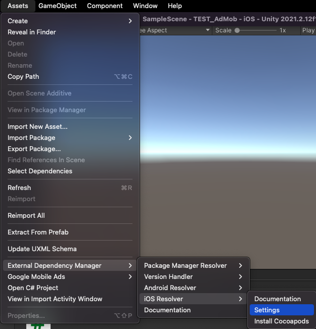316x329 pixels.
Task: Open Documentation under External Dependency Manager
Action: tap(193, 310)
